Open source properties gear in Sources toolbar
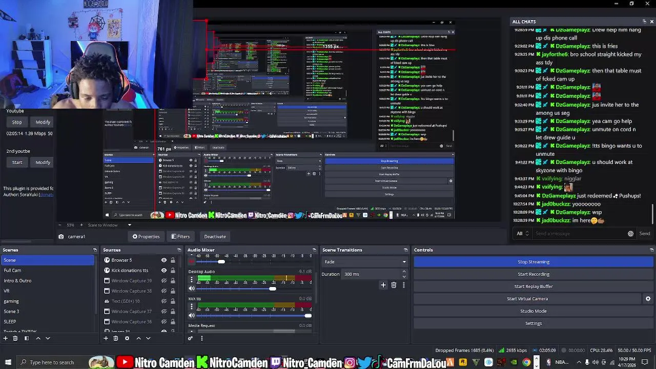 coord(127,338)
